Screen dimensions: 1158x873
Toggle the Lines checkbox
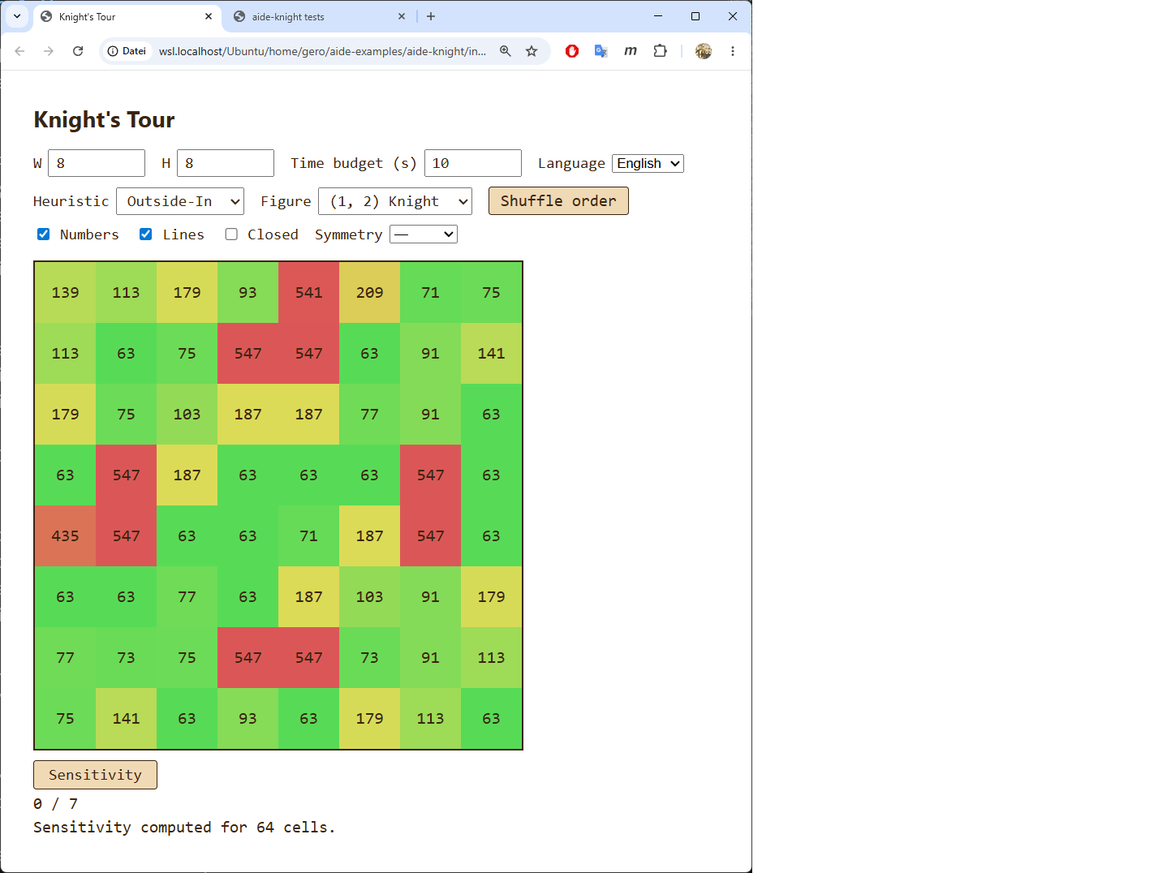pyautogui.click(x=146, y=234)
